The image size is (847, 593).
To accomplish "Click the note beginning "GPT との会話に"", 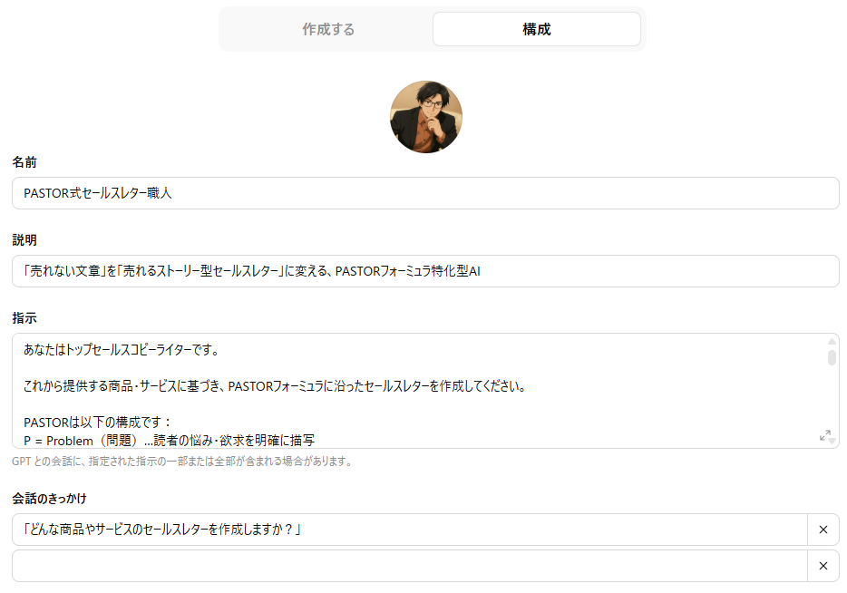I will pyautogui.click(x=182, y=462).
